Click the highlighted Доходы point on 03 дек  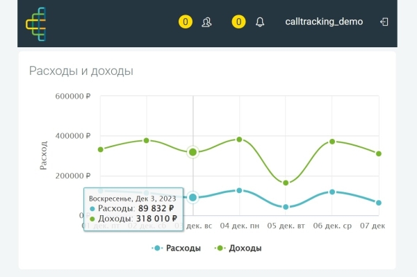pos(193,152)
